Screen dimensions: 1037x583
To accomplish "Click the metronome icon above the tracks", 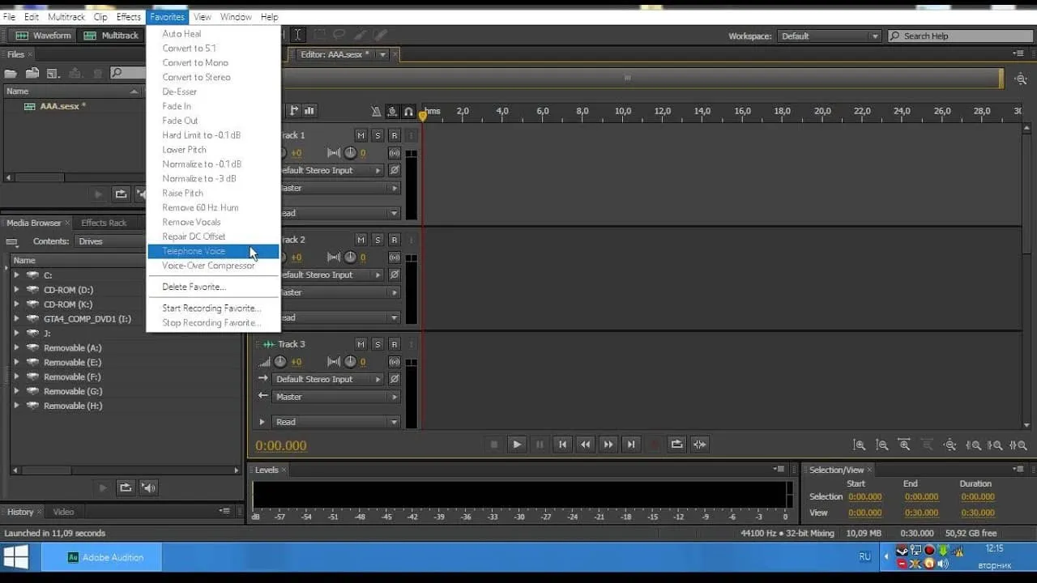I will pyautogui.click(x=376, y=111).
